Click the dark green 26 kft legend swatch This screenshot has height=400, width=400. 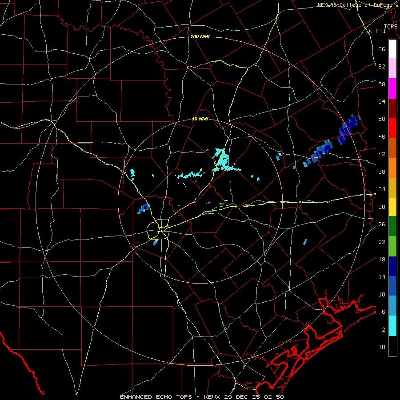[392, 226]
